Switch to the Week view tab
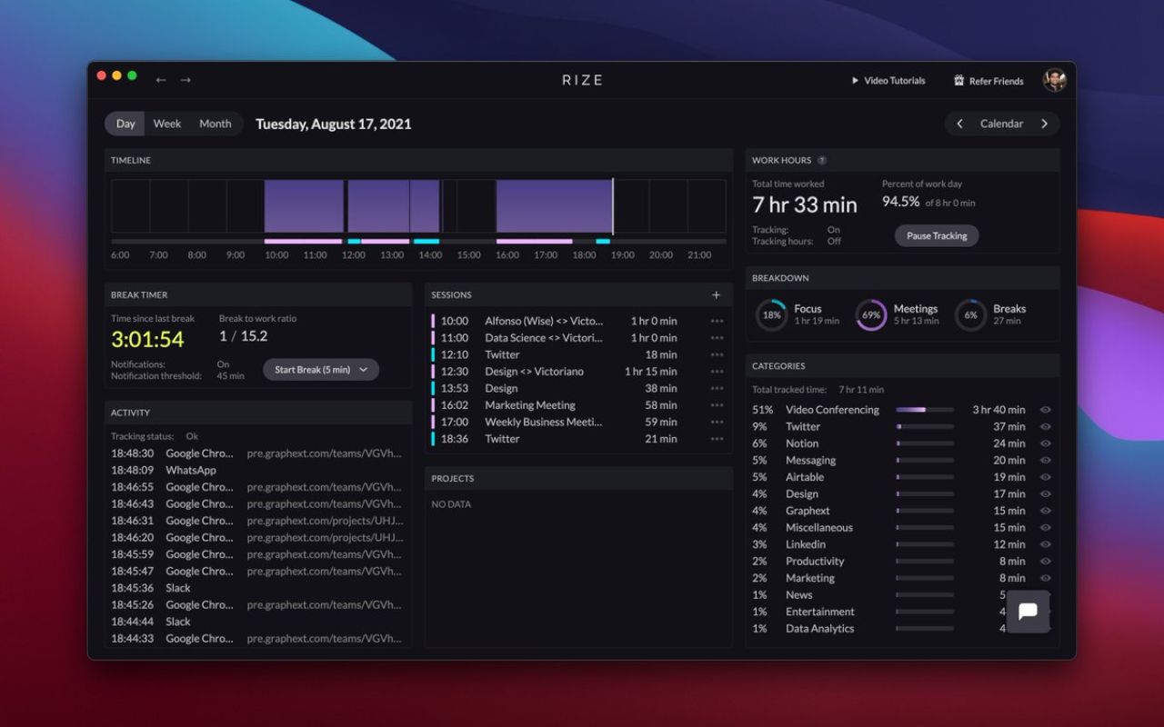Viewport: 1164px width, 727px height. 167,124
